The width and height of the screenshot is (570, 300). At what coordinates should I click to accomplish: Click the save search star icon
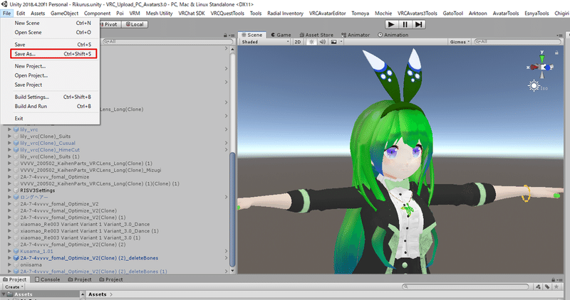[556, 286]
